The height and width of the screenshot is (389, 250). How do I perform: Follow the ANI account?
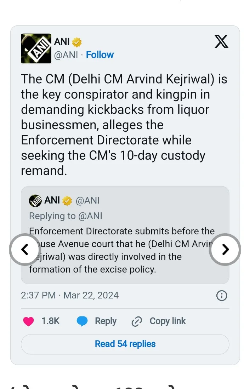(100, 55)
